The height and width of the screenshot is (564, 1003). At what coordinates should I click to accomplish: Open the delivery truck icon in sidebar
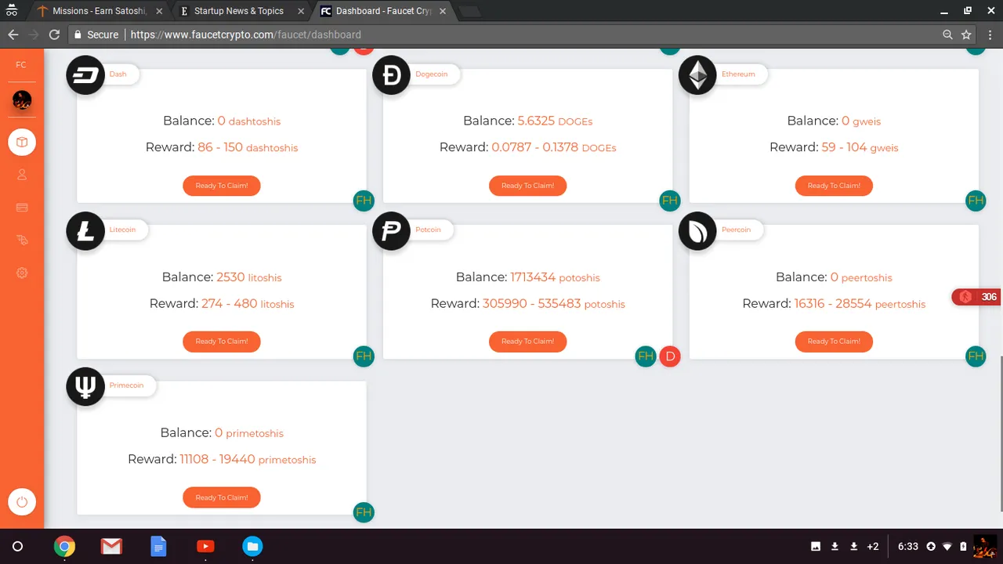click(x=22, y=240)
